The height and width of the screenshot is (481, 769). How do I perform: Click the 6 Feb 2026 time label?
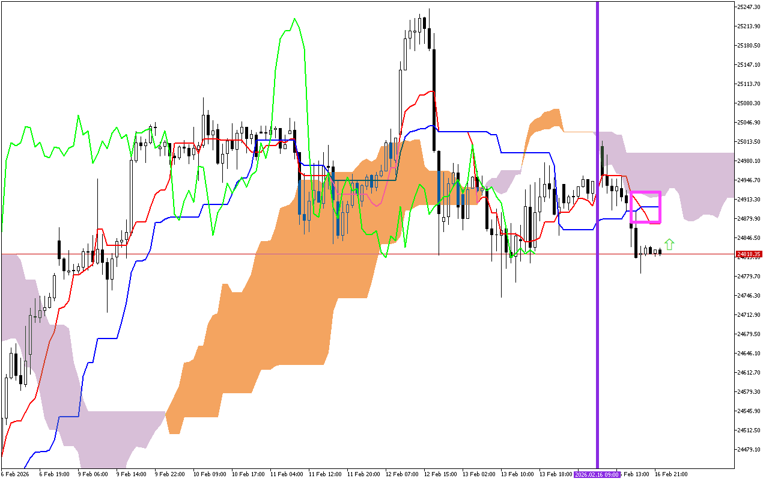(15, 474)
